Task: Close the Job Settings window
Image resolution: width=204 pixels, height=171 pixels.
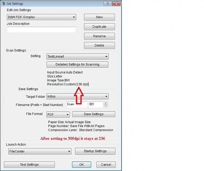Action: tap(116, 4)
